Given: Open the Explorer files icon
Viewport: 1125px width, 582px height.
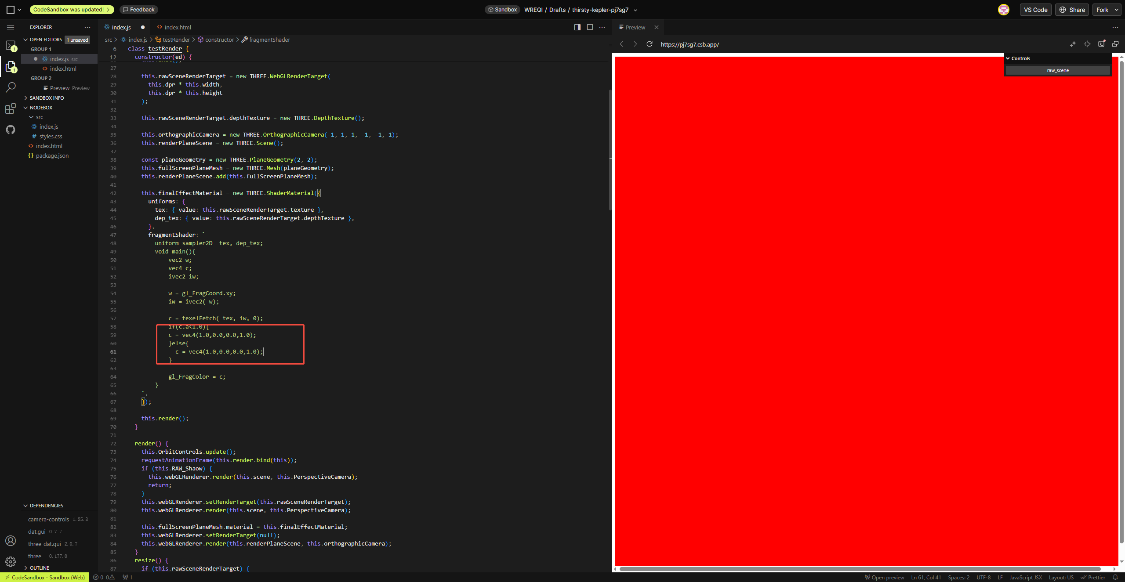Looking at the screenshot, I should click(11, 66).
